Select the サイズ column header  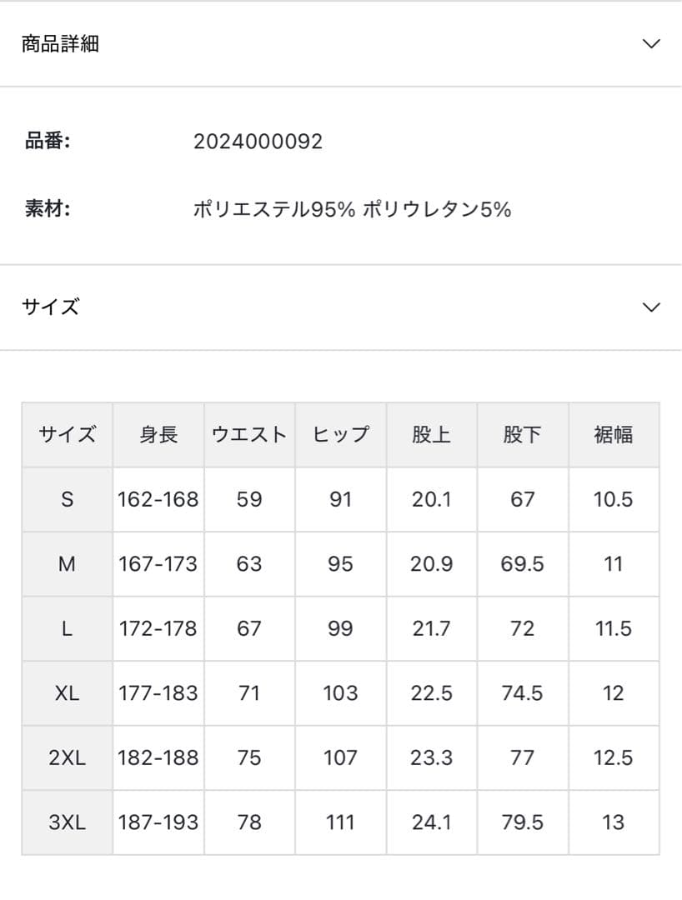click(66, 434)
